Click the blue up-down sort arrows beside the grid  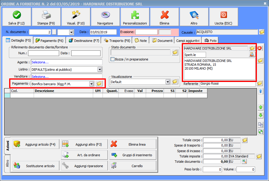[260, 91]
